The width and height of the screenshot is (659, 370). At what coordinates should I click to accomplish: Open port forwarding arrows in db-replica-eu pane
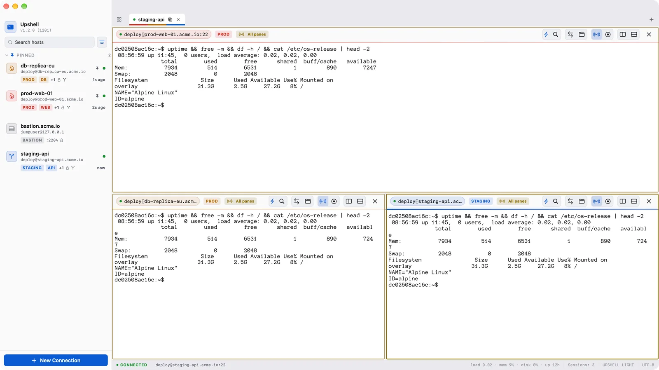click(x=297, y=201)
